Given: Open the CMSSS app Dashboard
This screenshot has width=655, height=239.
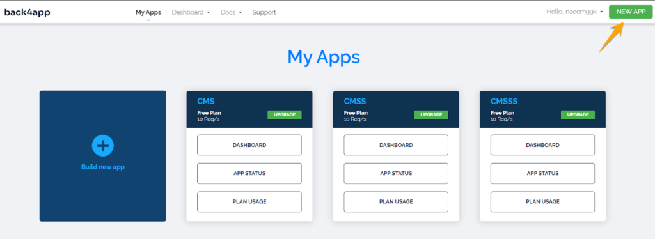Looking at the screenshot, I should pyautogui.click(x=542, y=145).
